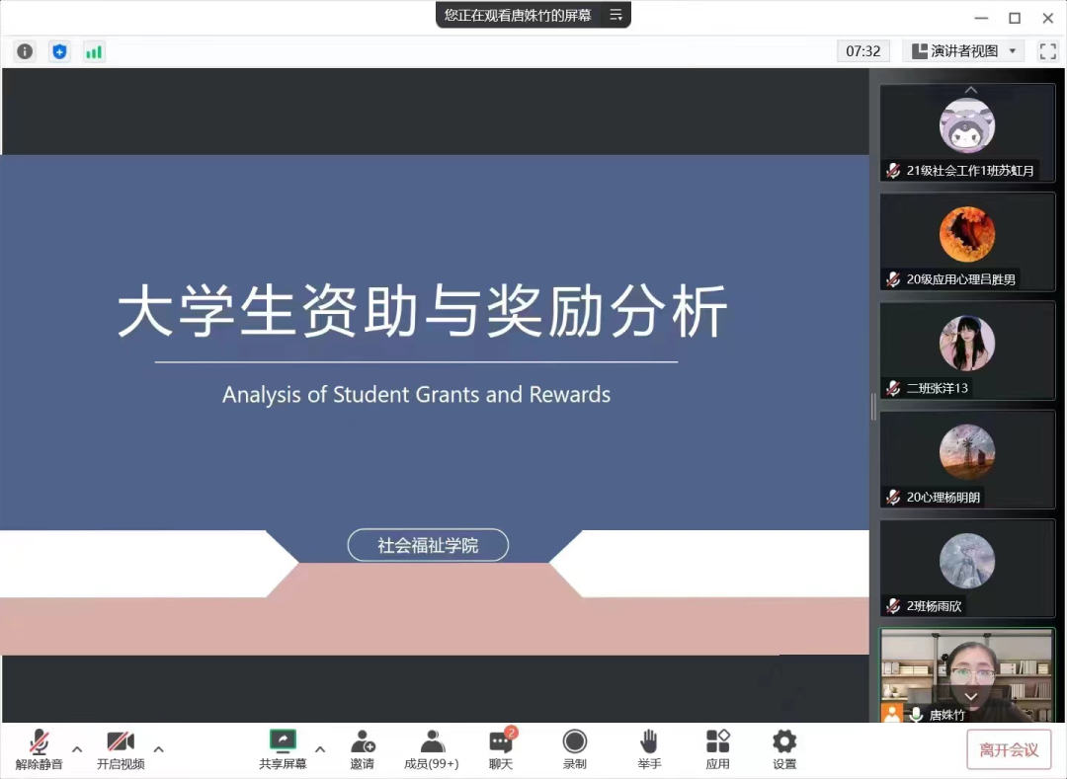Raise hand with 举手
Image resolution: width=1067 pixels, height=779 pixels.
click(649, 749)
